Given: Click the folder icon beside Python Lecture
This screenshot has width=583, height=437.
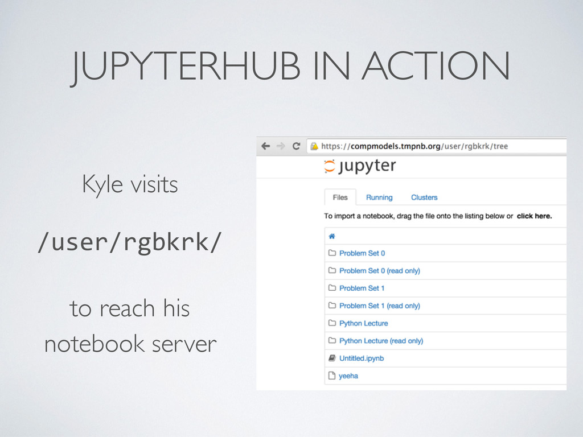Looking at the screenshot, I should click(332, 323).
